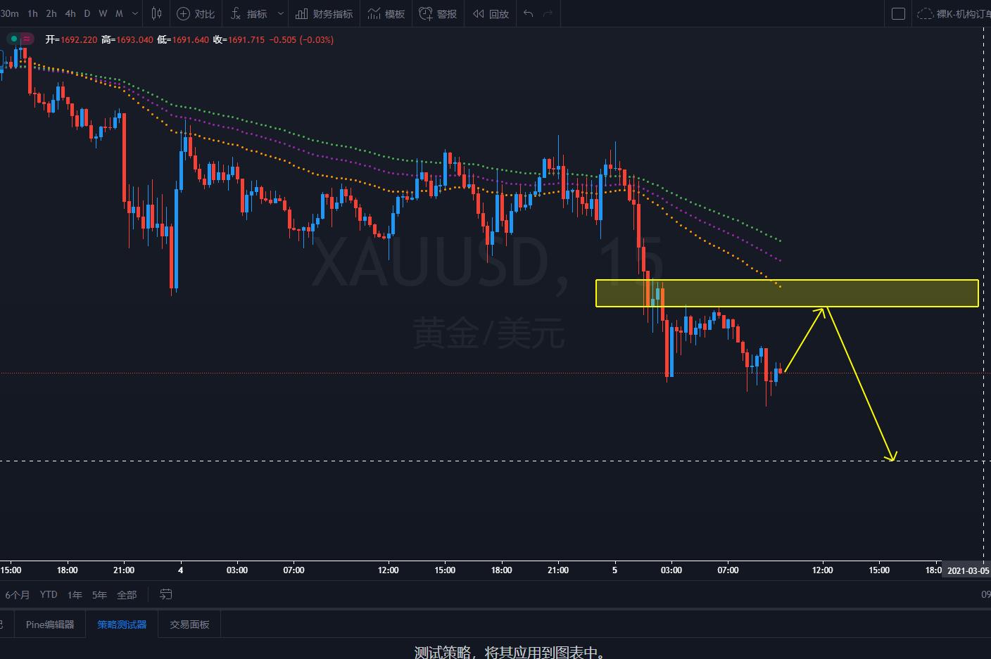Start bar 回放 replay mode
Image resolution: width=991 pixels, height=659 pixels.
tap(491, 13)
